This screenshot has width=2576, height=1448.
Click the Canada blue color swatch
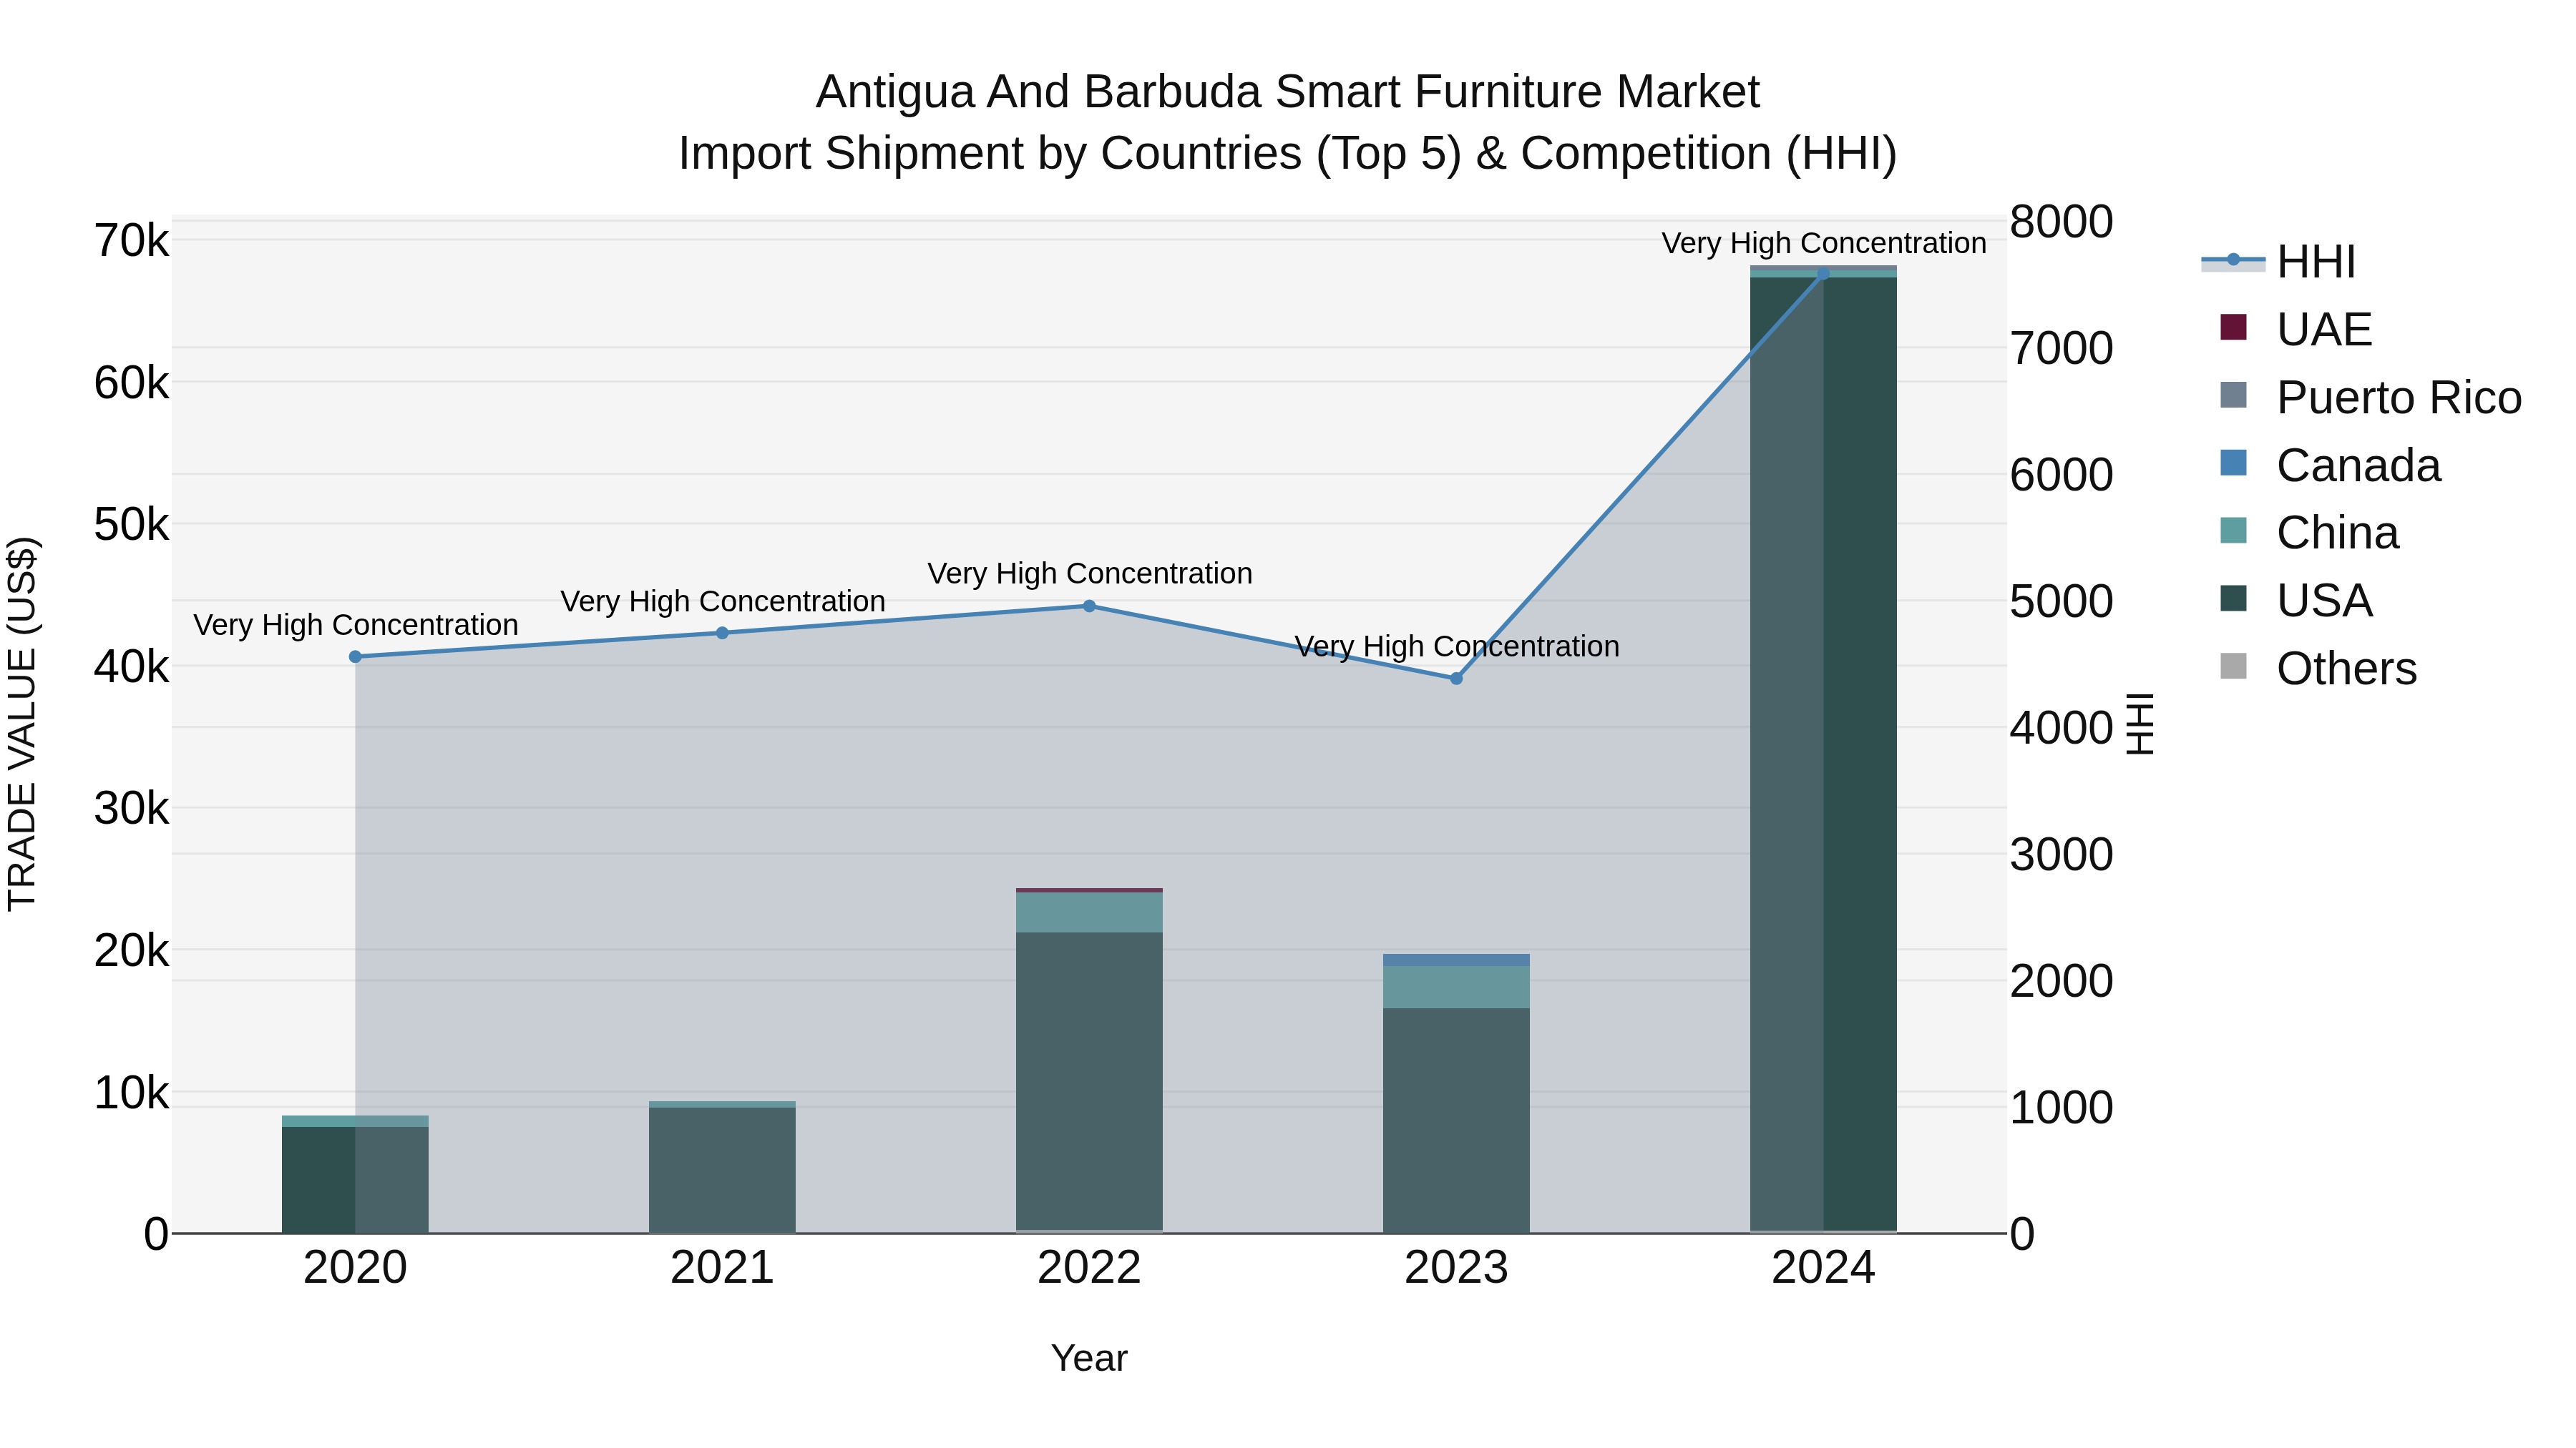(x=2233, y=463)
